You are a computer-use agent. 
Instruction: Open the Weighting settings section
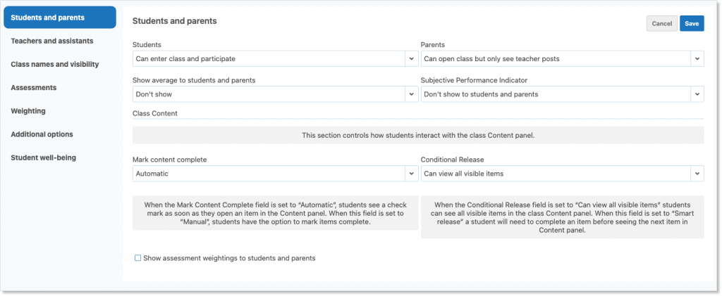point(28,110)
